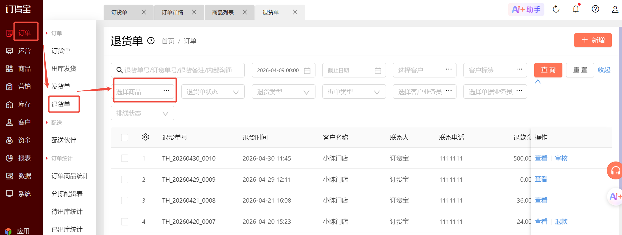Expand the 退货单状态 dropdown
The height and width of the screenshot is (235, 622).
(x=213, y=92)
